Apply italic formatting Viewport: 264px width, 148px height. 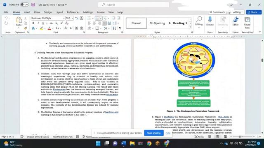coord(38,23)
